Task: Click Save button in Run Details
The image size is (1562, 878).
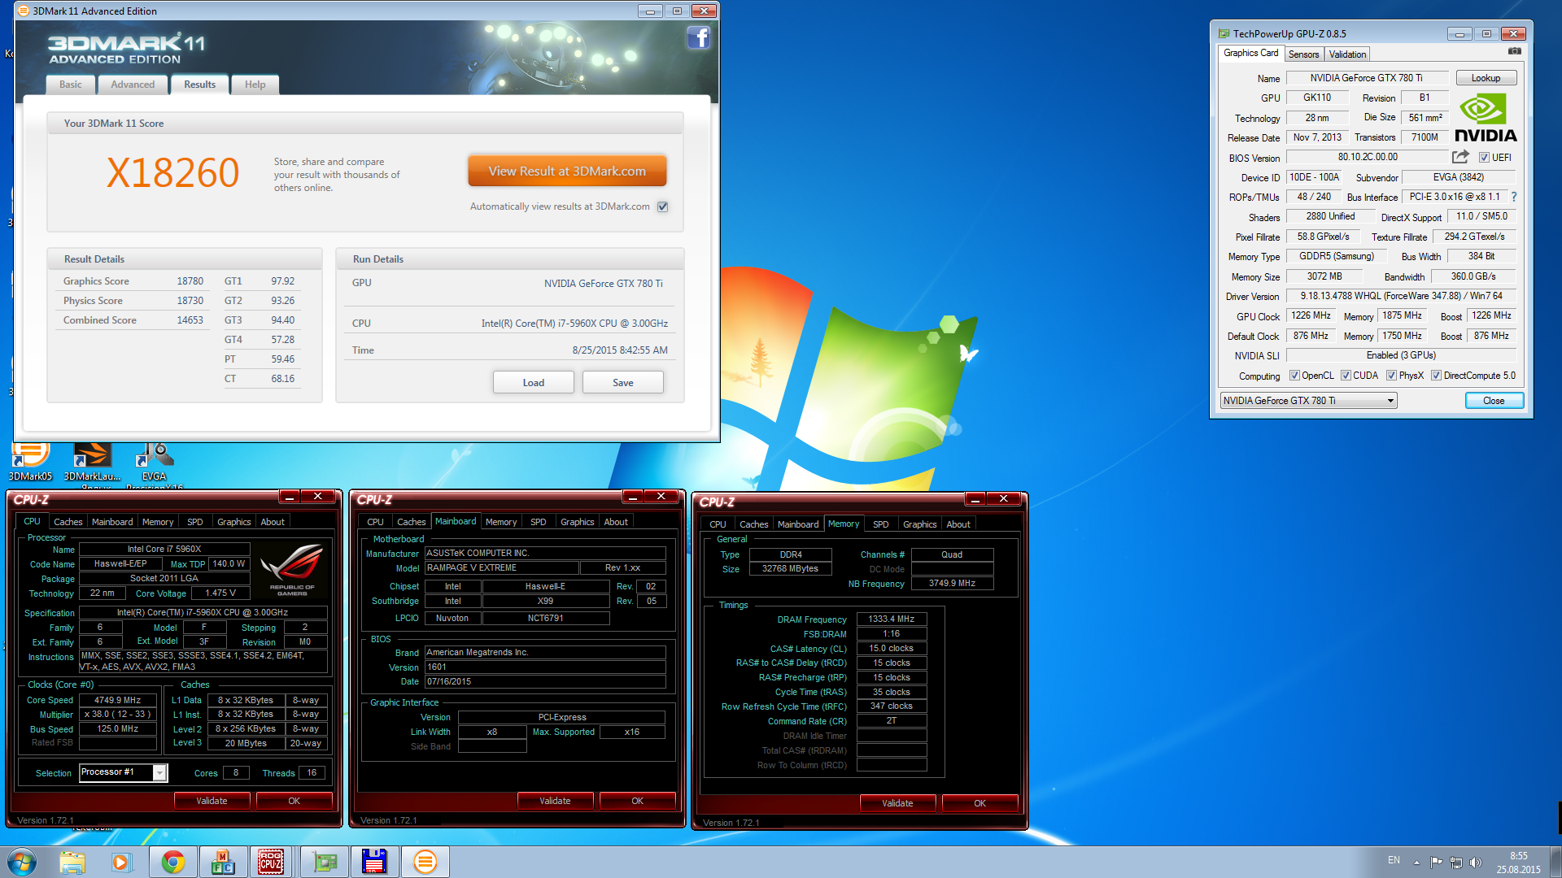Action: coord(623,383)
